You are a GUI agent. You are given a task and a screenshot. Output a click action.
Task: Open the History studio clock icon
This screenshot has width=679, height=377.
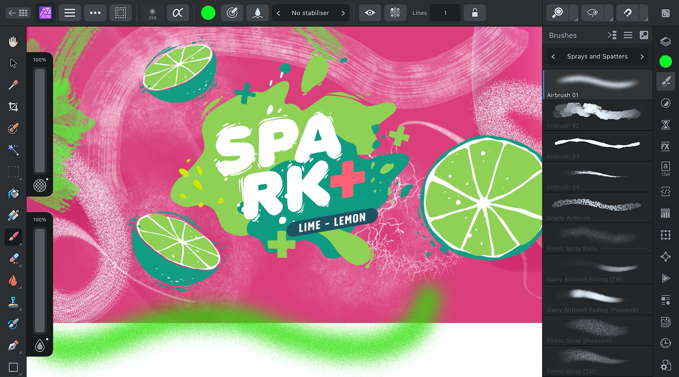[x=665, y=343]
